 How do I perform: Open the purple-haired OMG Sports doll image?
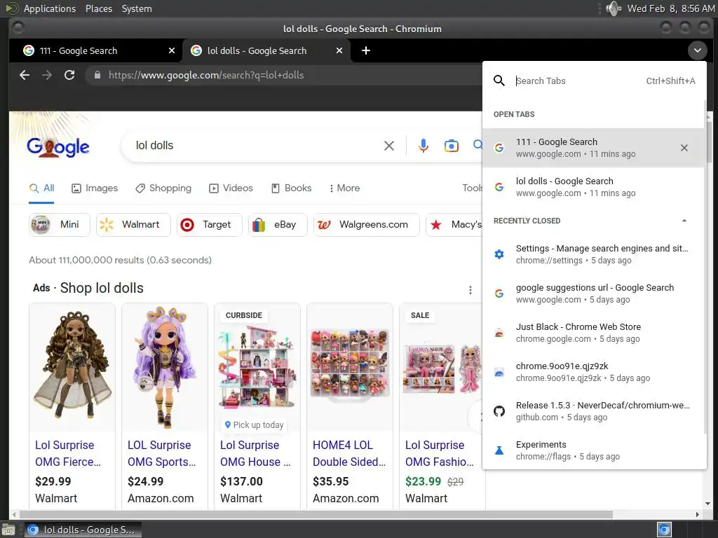164,366
